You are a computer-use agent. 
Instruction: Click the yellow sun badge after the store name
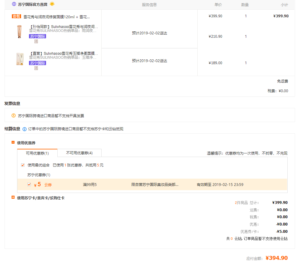point(52,4)
